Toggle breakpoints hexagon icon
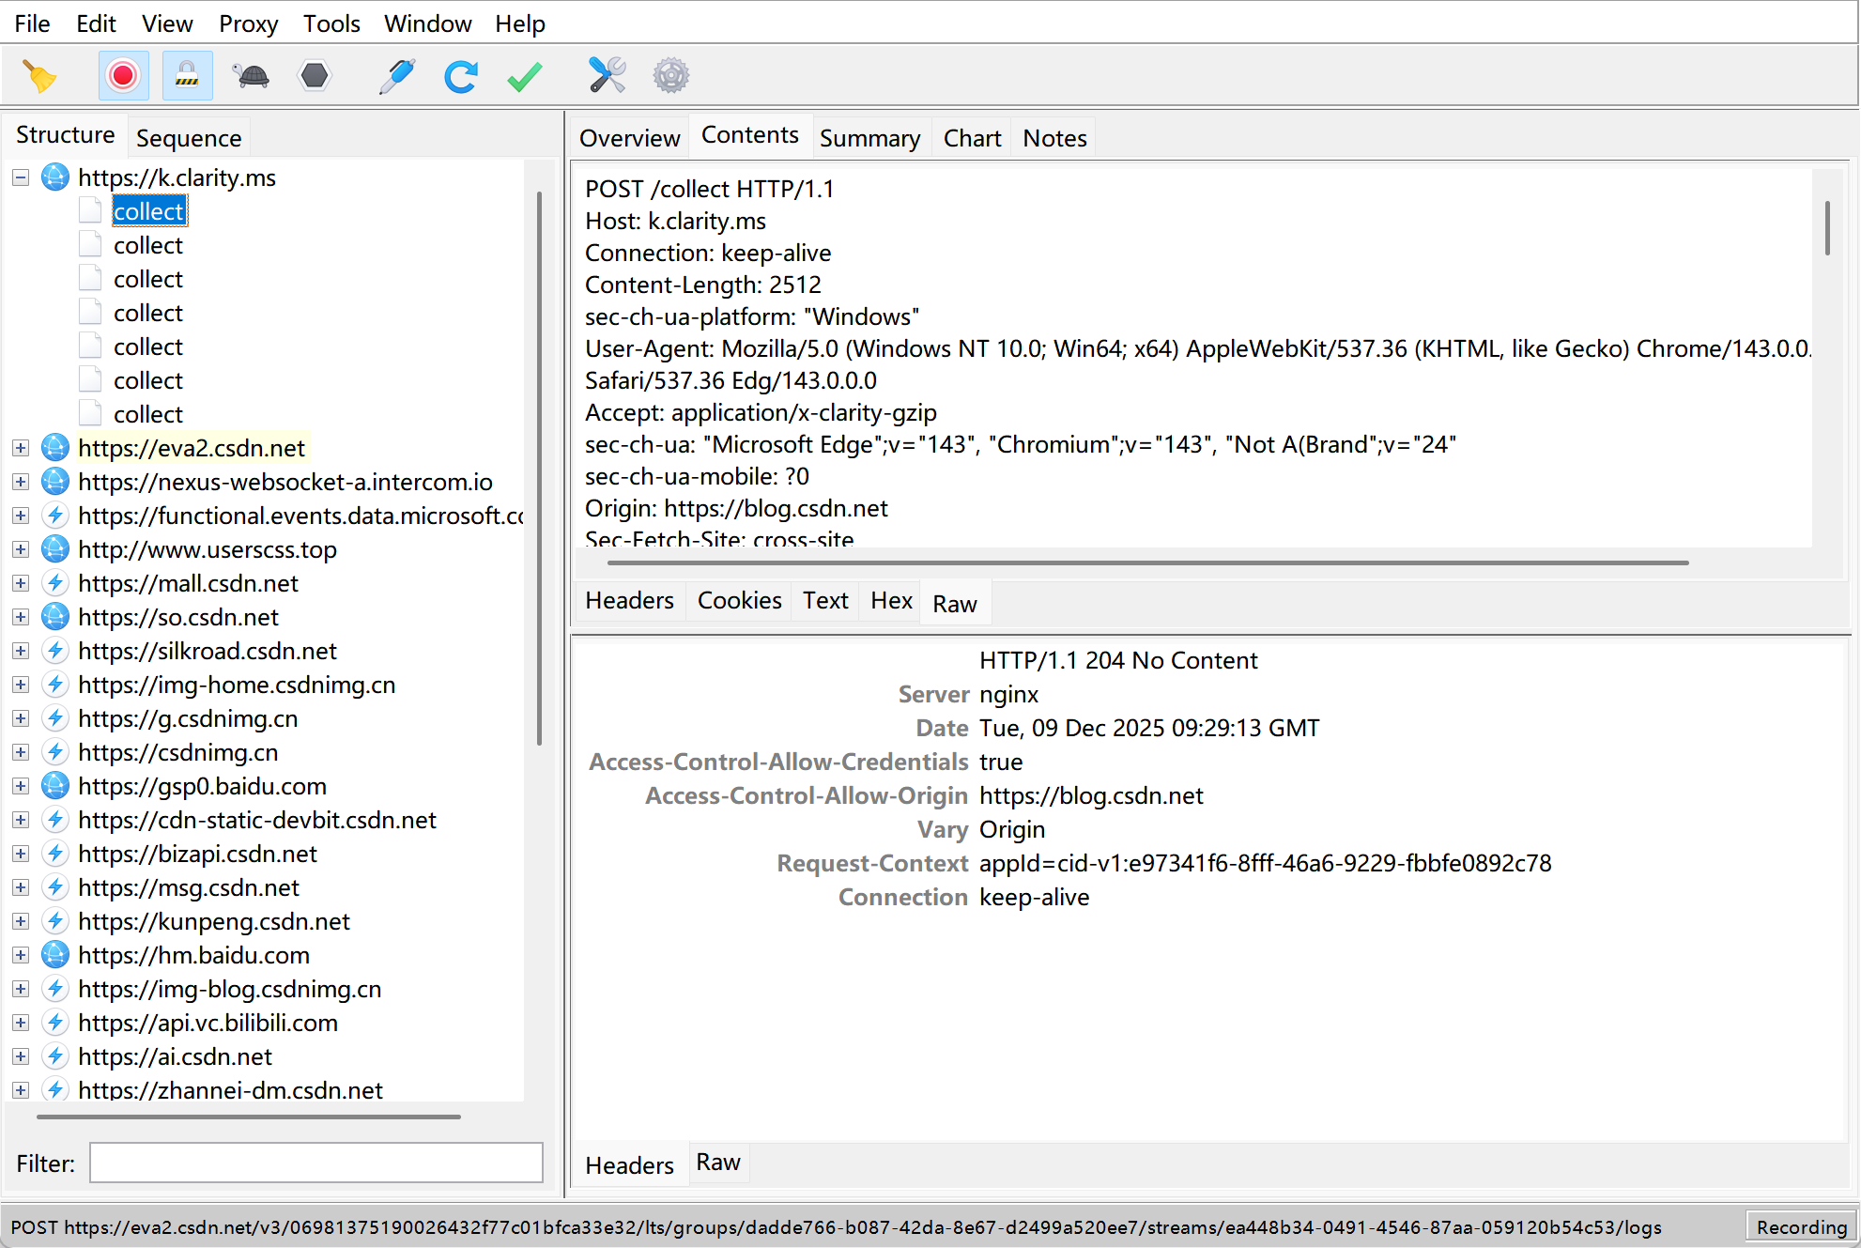The height and width of the screenshot is (1248, 1861). (315, 76)
